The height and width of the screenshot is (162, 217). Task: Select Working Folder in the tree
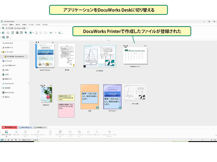(x=8, y=92)
